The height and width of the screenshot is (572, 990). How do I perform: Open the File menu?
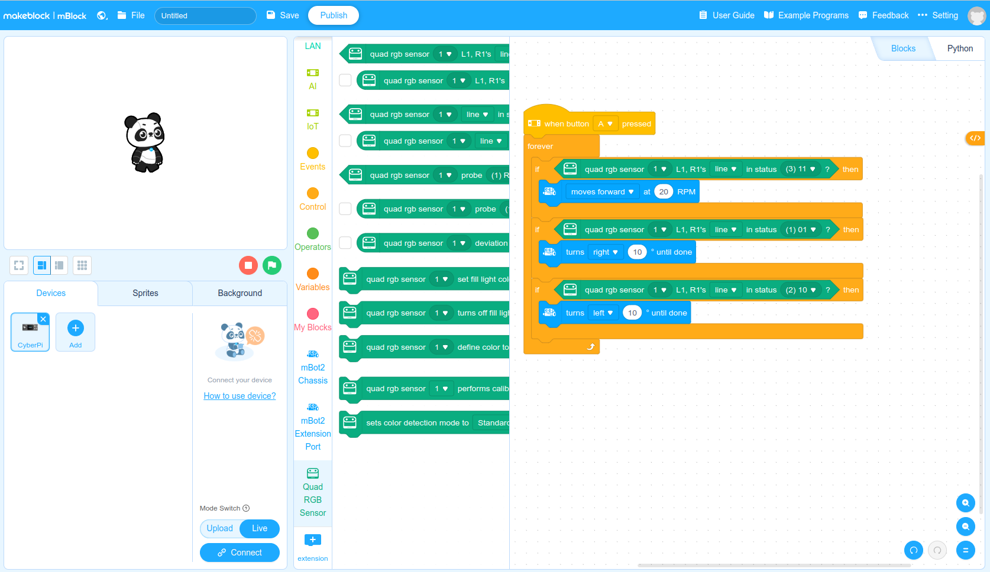131,15
